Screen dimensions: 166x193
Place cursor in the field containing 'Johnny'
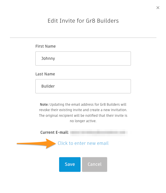pos(83,58)
